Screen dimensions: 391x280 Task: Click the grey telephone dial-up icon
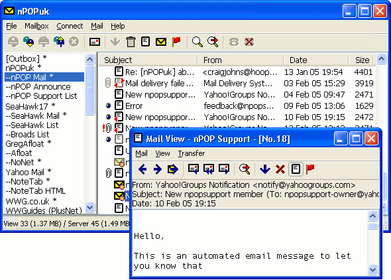point(234,42)
